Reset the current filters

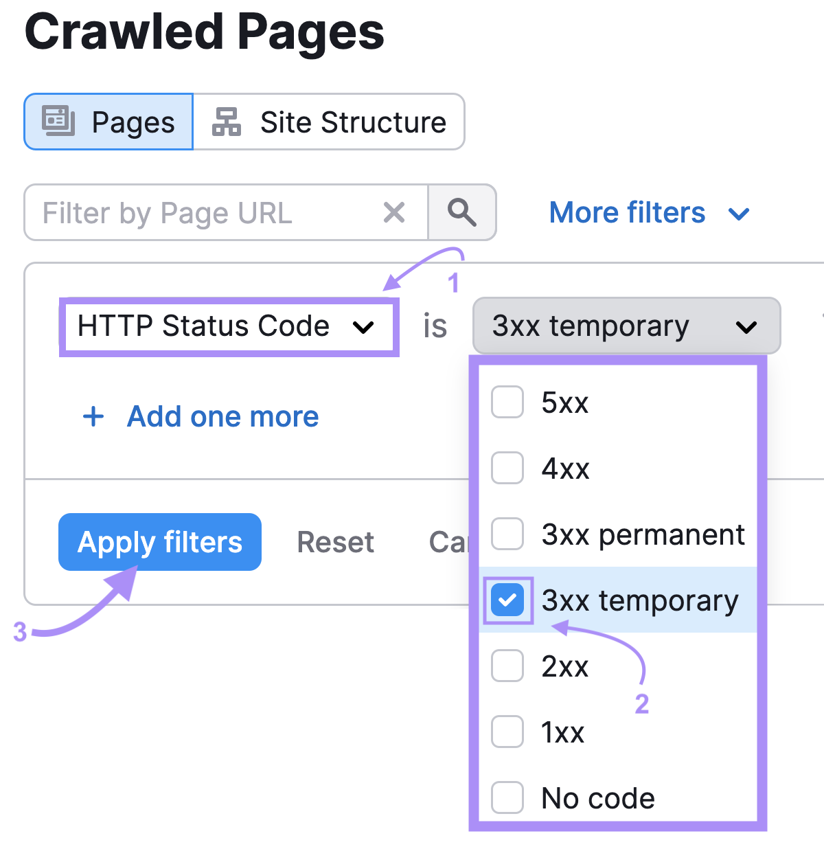[335, 542]
